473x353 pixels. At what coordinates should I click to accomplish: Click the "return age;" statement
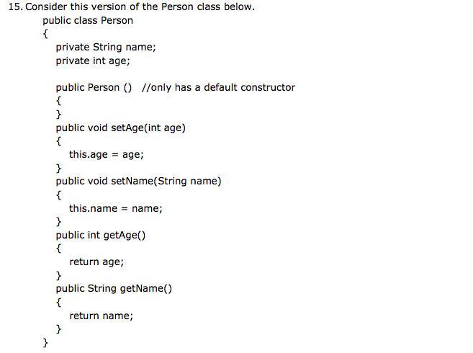pyautogui.click(x=96, y=262)
